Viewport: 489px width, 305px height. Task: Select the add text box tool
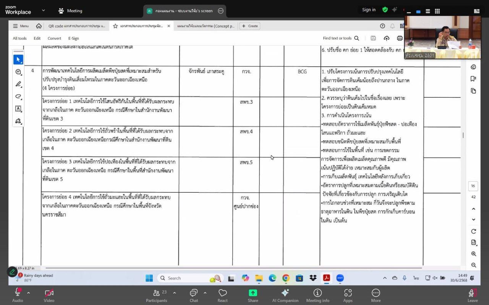pos(18,109)
